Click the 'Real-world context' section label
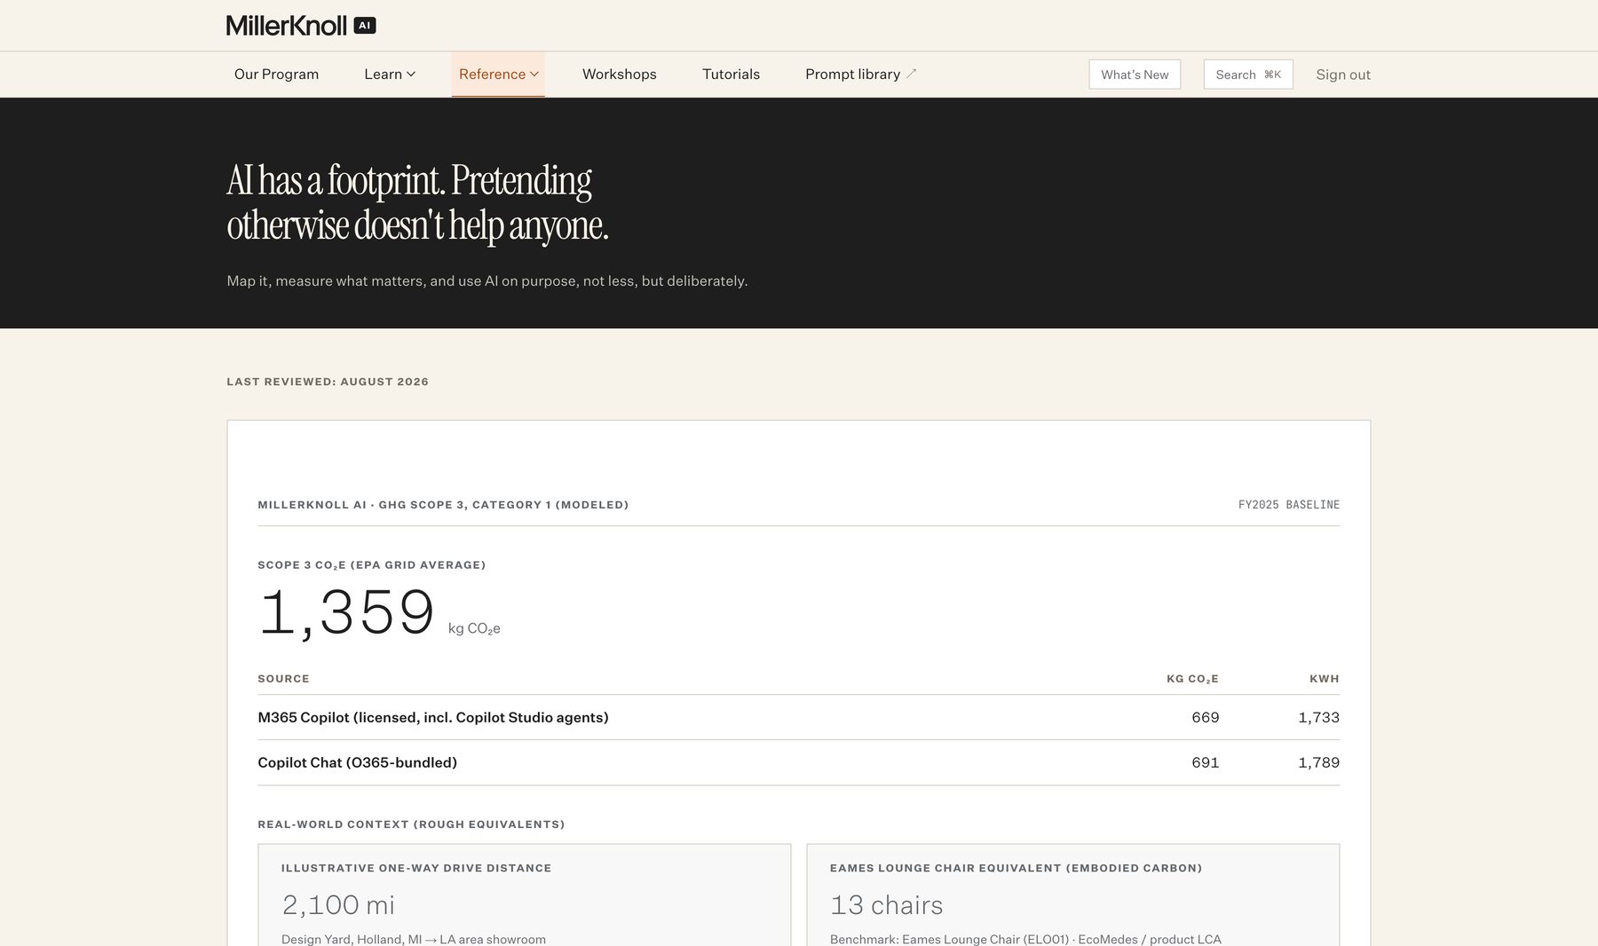This screenshot has height=946, width=1598. point(411,824)
